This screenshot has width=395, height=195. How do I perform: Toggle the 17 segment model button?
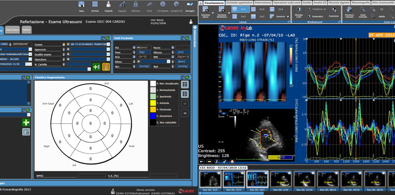[185, 104]
